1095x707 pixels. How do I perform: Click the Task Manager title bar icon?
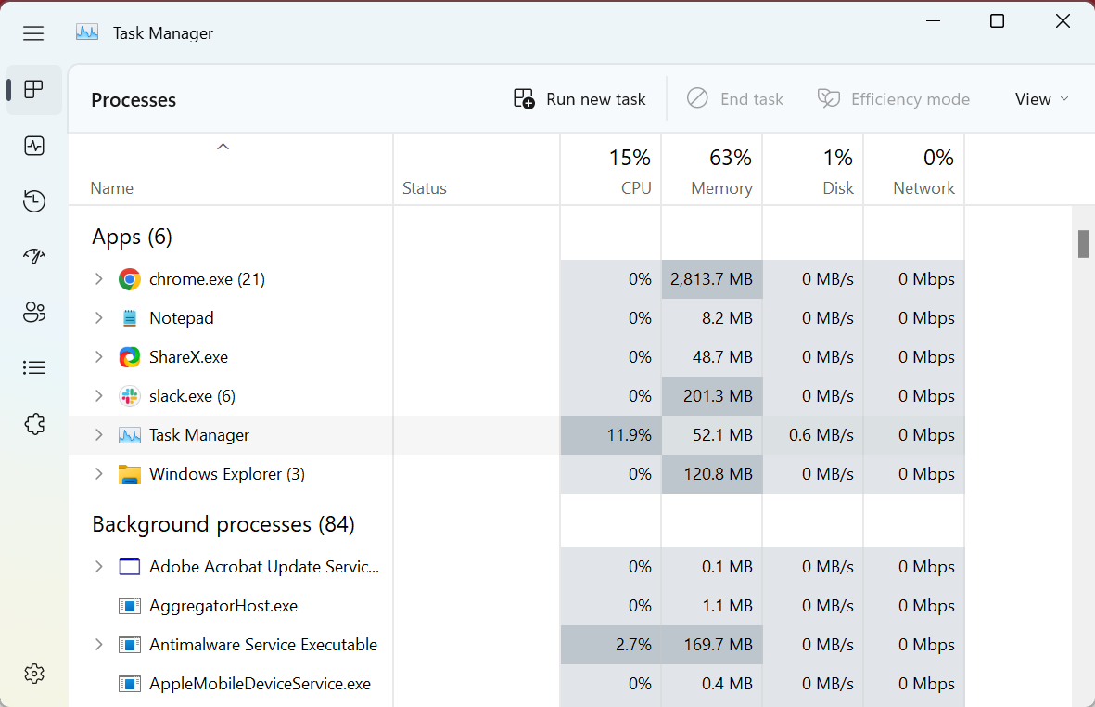87,32
